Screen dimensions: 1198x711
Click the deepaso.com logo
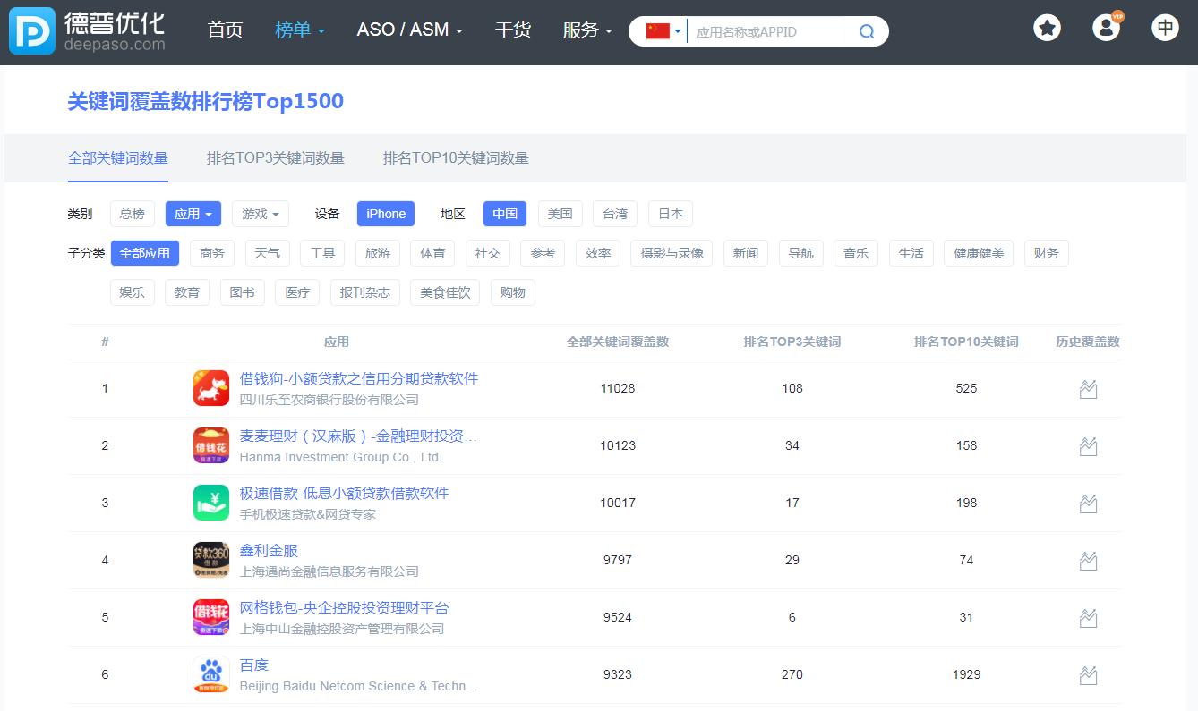click(x=88, y=31)
